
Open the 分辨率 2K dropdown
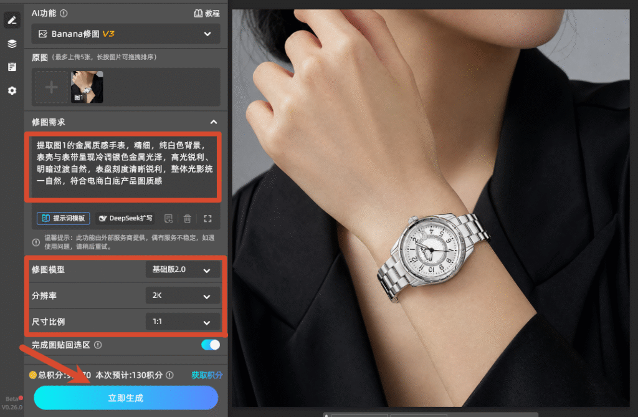click(x=183, y=295)
